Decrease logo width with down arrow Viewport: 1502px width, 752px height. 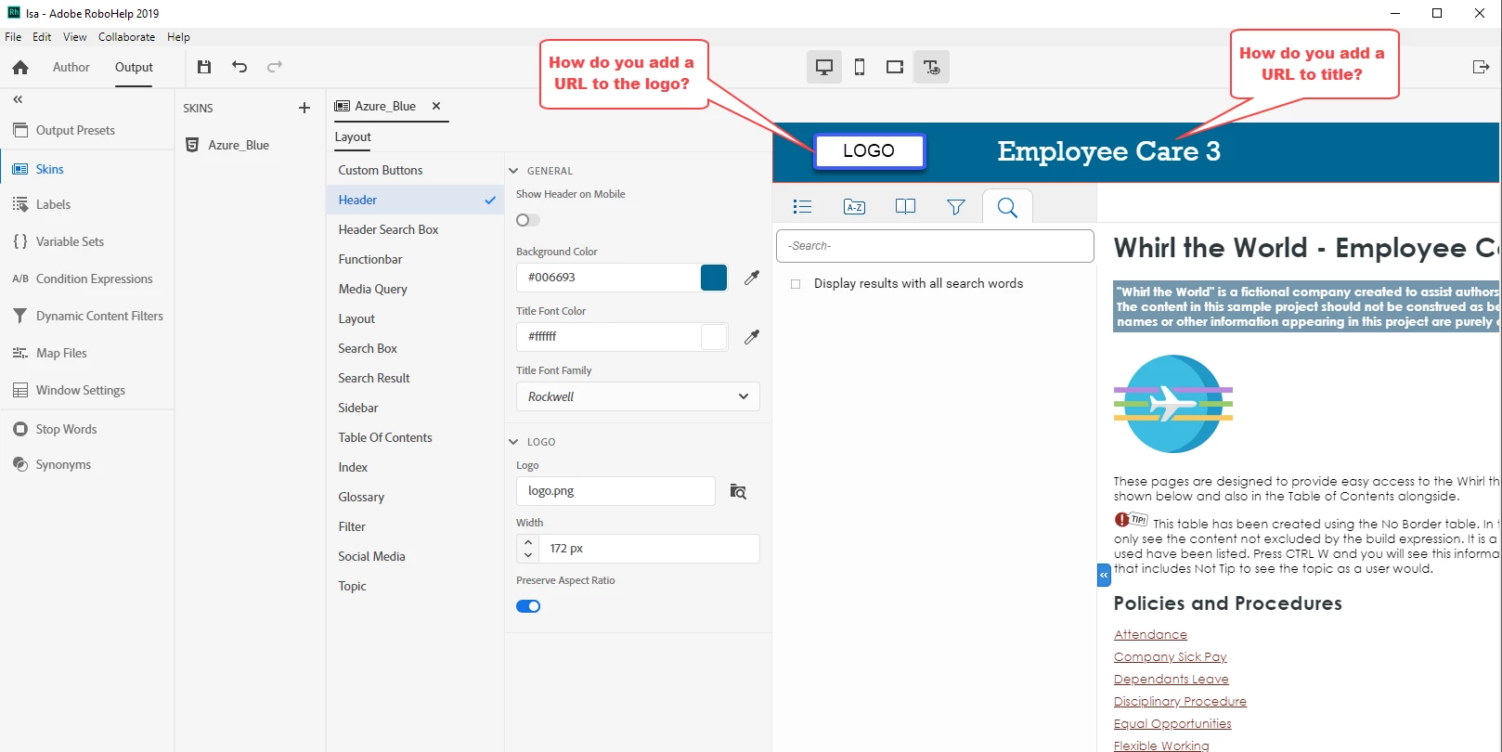click(528, 555)
